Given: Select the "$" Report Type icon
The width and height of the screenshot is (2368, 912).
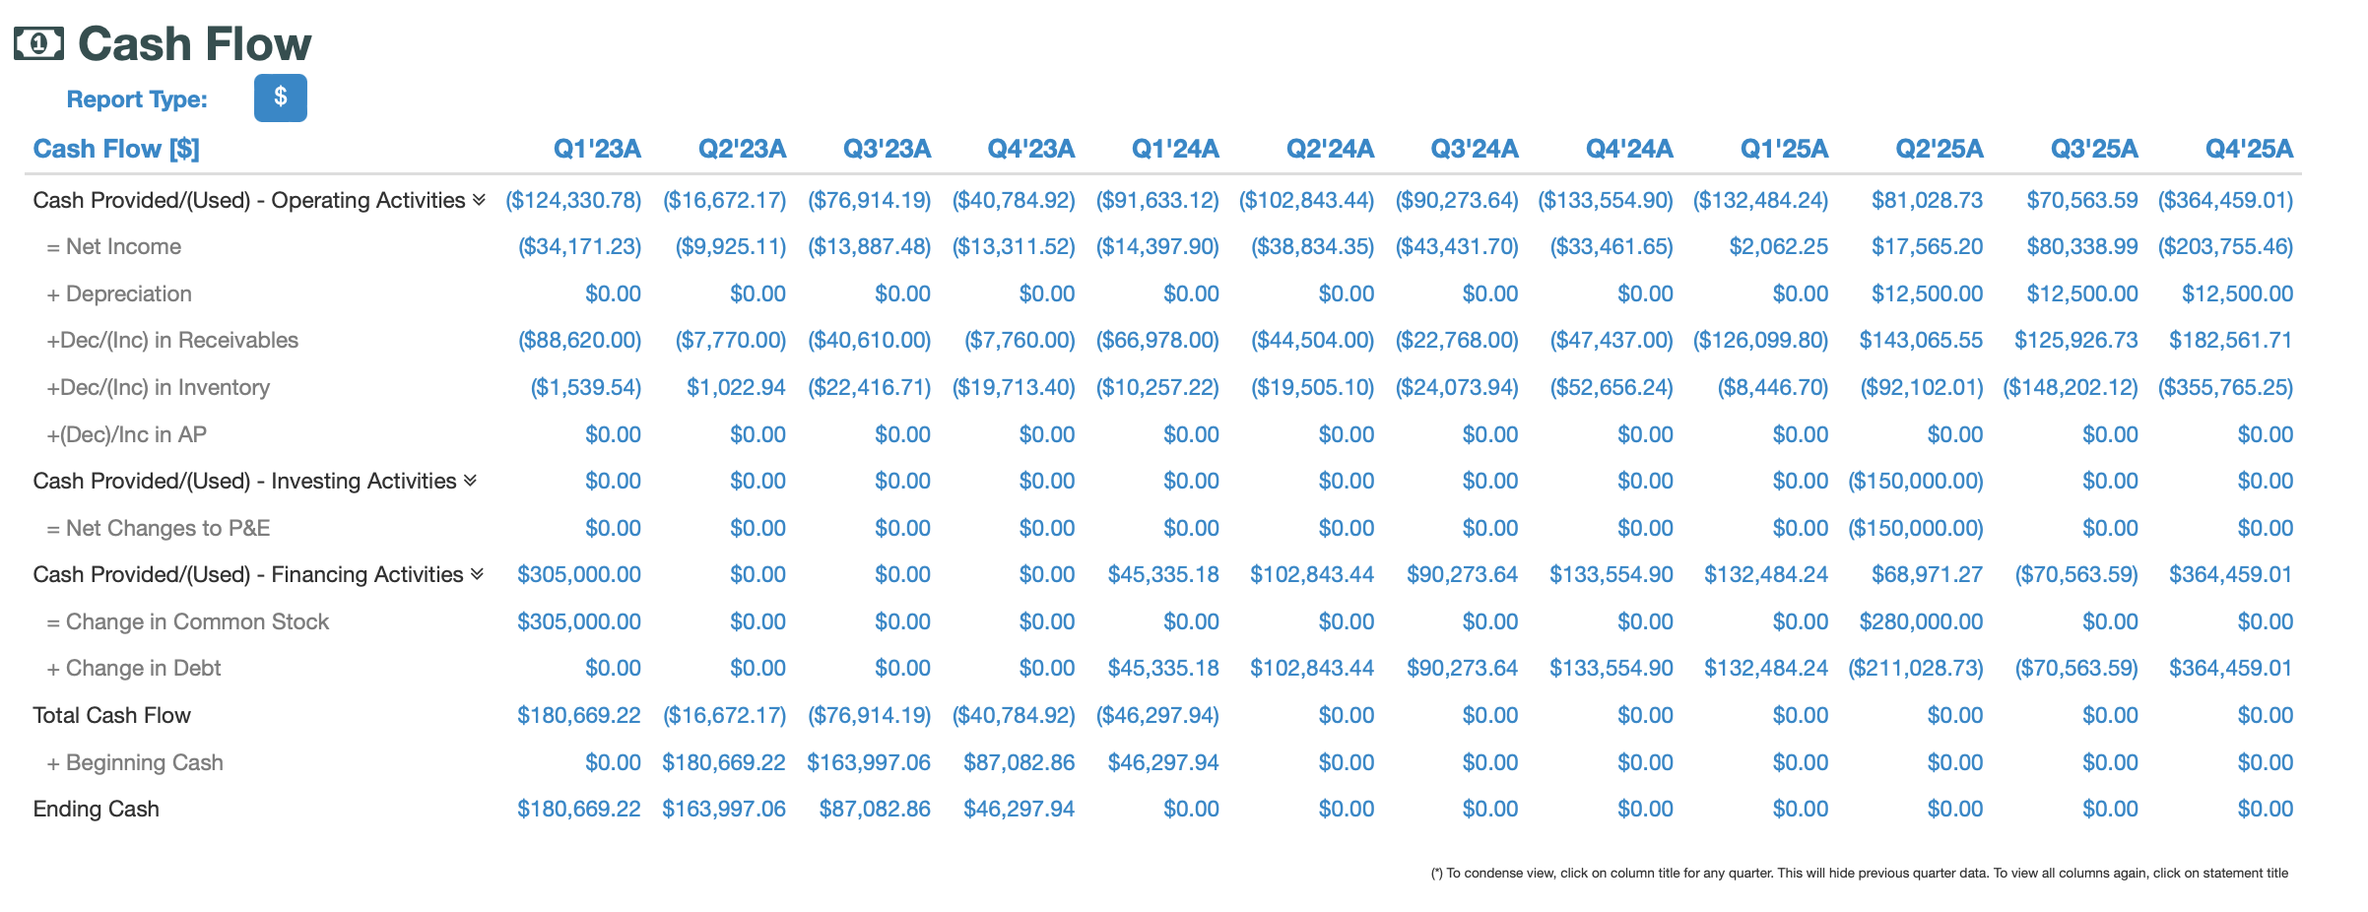Looking at the screenshot, I should pyautogui.click(x=281, y=98).
